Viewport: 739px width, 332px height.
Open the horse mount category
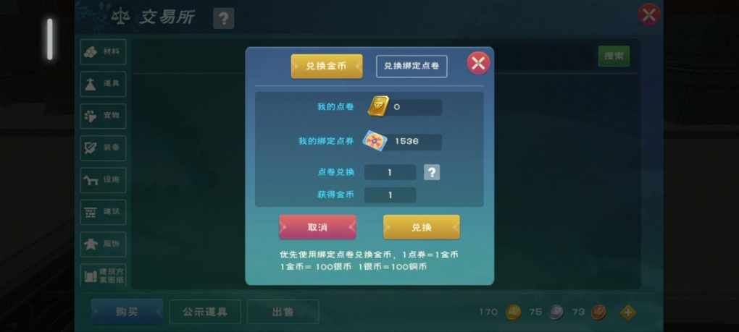tap(103, 179)
